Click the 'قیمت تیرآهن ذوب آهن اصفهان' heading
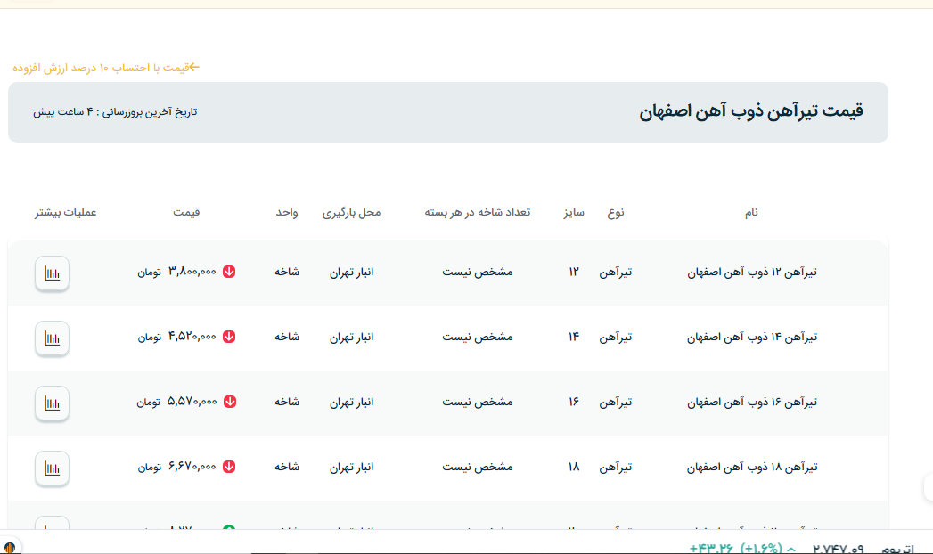 point(751,112)
